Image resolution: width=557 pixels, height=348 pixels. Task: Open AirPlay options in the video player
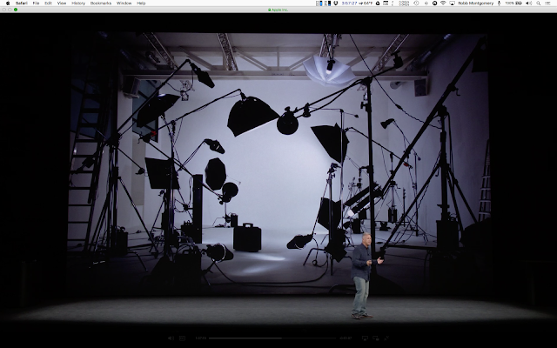click(x=365, y=338)
